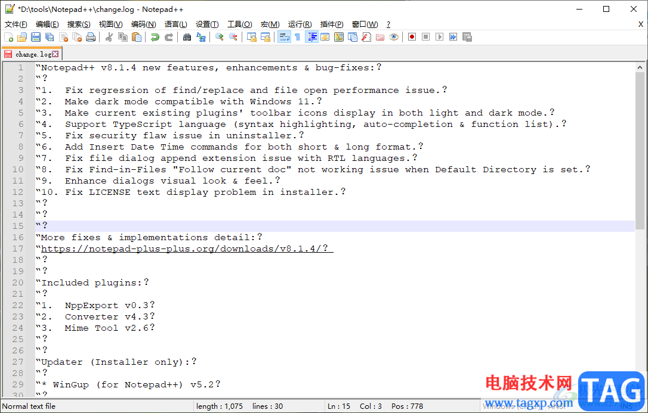
Task: Close the change.log tab with red X
Action: point(55,54)
